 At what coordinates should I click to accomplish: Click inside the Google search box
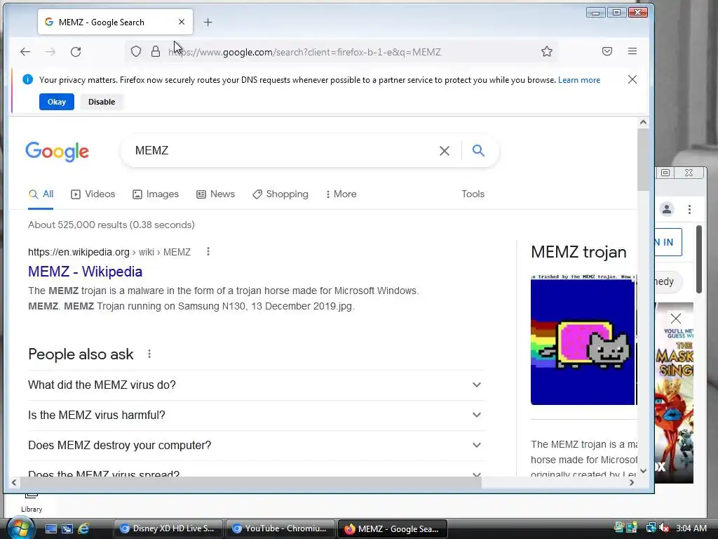click(x=284, y=151)
